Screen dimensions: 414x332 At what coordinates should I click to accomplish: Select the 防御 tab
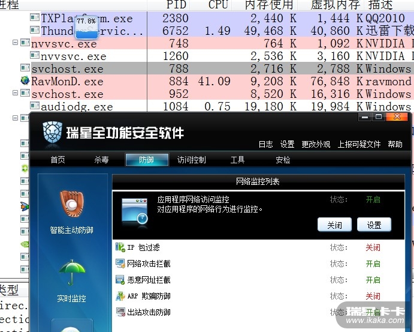tap(147, 160)
